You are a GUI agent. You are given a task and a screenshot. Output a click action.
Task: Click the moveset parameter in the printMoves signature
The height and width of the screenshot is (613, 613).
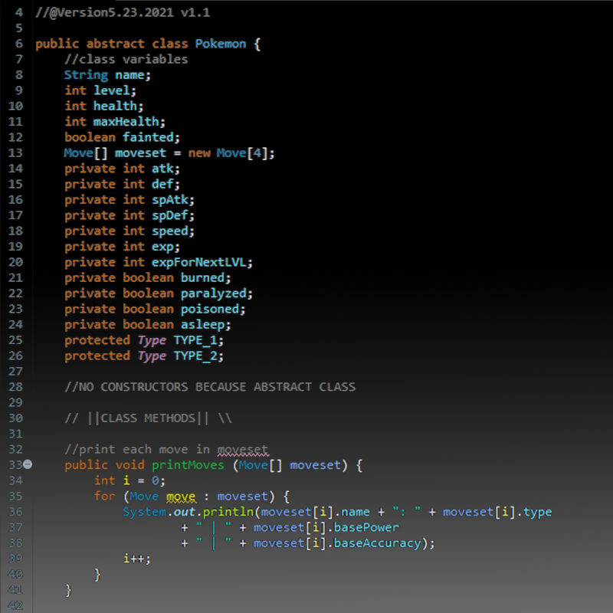[314, 465]
